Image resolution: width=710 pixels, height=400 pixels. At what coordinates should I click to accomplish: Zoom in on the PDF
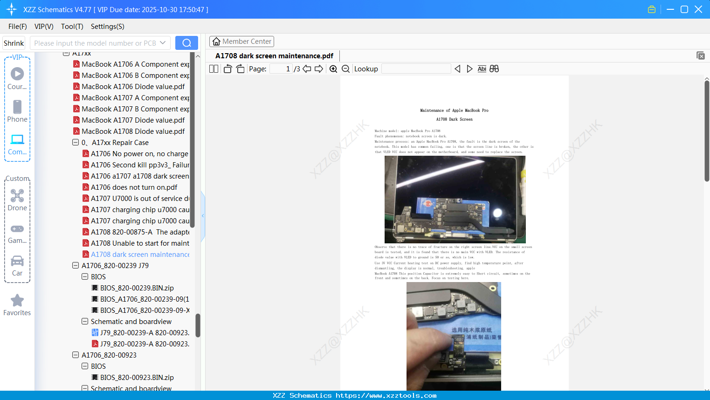pos(333,69)
